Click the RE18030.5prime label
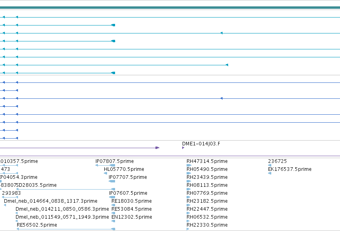The image size is (340, 231). coord(131,201)
